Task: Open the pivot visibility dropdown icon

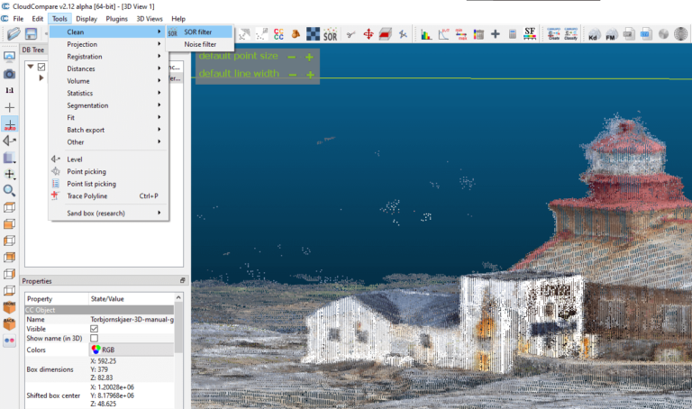Action: click(x=9, y=174)
